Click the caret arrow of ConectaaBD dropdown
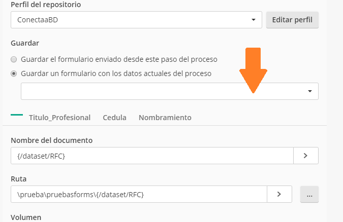The height and width of the screenshot is (222, 343). pos(254,20)
